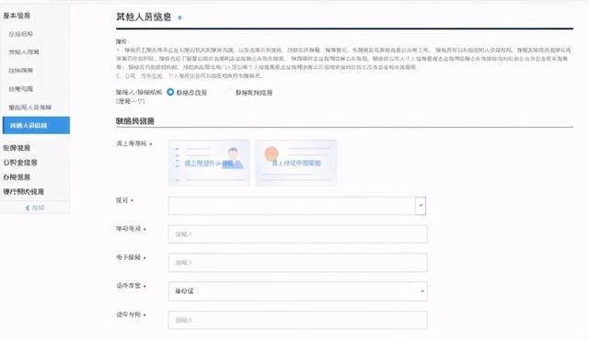Viewport: 589px width, 340px height.
Task: Upload ID card portrait side image
Action: 209,163
